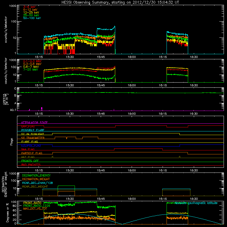
Task: Click the 7-20 MeV legend entry
Action: pyautogui.click(x=30, y=70)
